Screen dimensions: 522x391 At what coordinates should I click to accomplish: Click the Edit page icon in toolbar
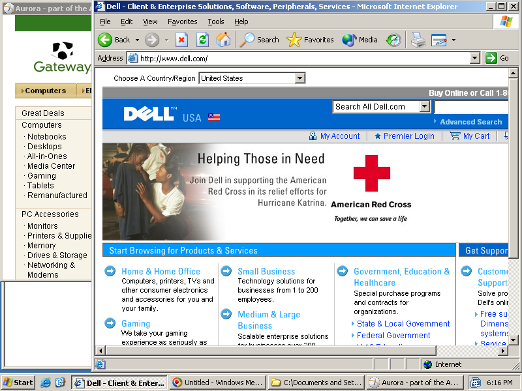point(438,40)
